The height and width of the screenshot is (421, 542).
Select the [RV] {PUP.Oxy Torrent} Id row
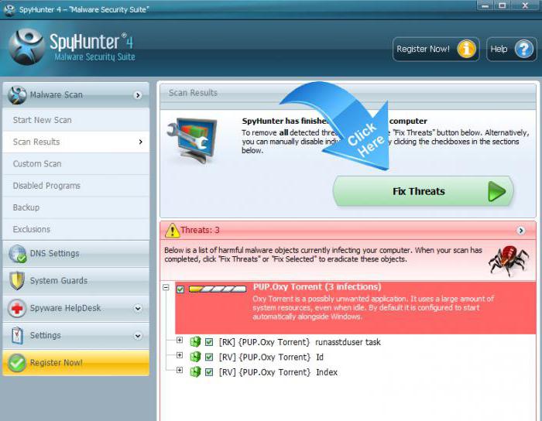pos(271,357)
